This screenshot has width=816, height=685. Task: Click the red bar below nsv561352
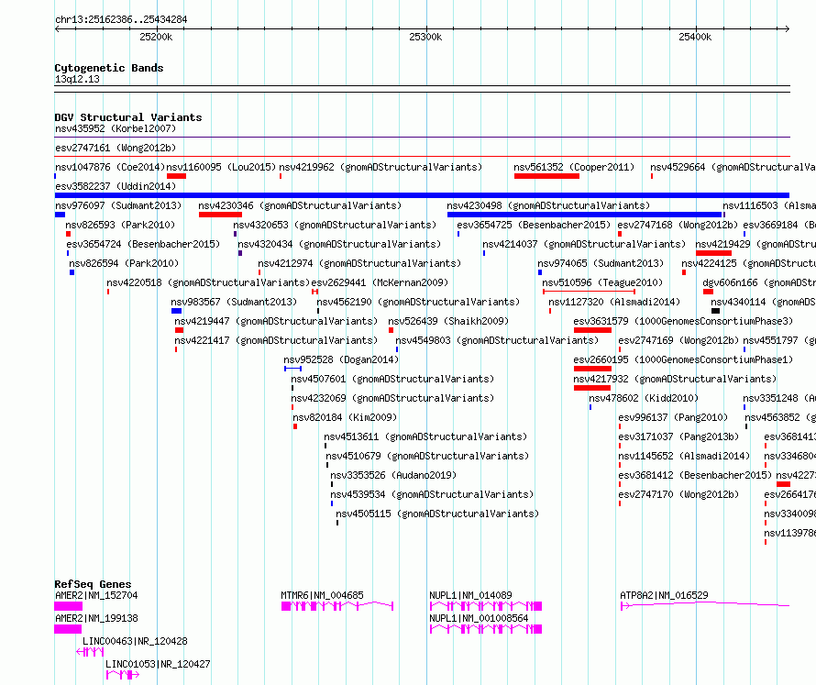[x=546, y=176]
